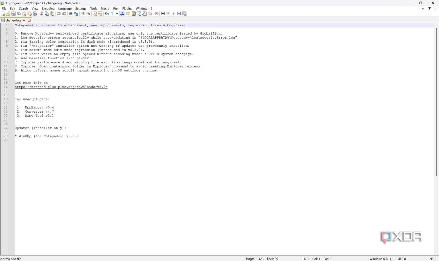Open the Language menu
The image size is (439, 261).
65,8
